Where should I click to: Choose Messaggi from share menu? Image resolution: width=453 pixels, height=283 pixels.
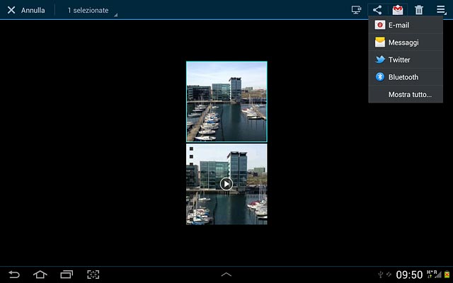pos(406,42)
